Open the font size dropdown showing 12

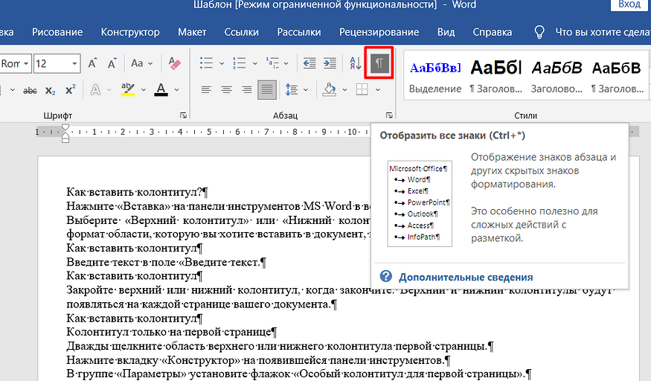point(75,64)
